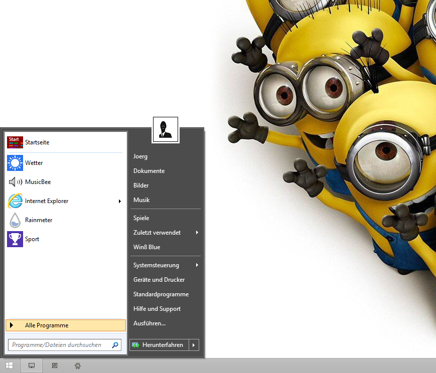Viewport: 436px width, 373px height.
Task: Click the Wetter label
Action: (34, 163)
